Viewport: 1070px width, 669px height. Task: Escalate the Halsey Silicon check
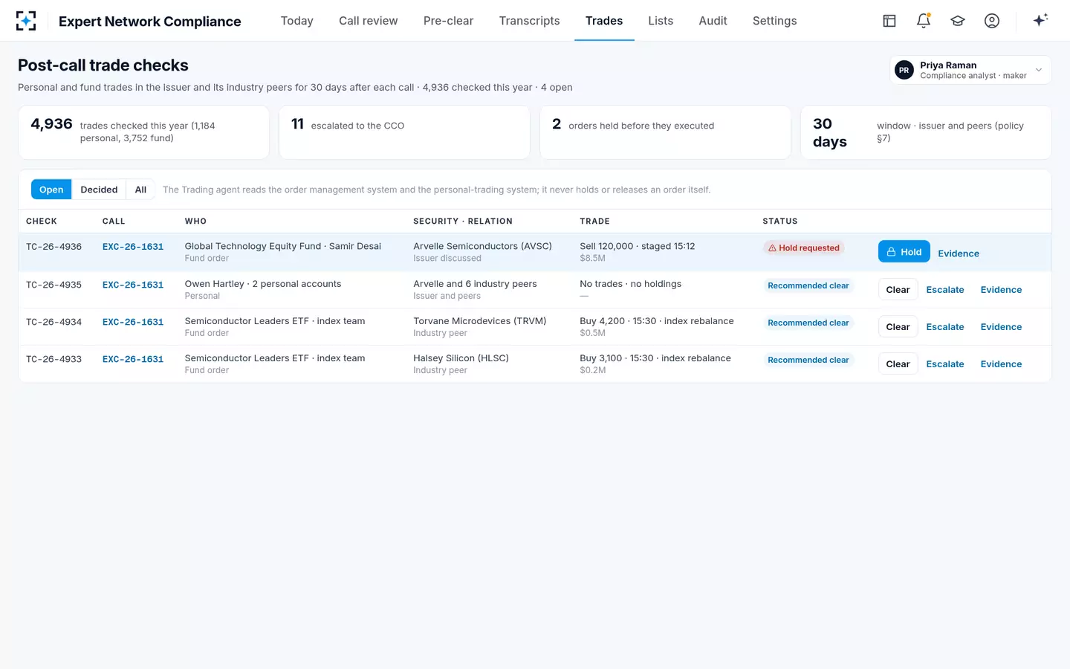[945, 364]
